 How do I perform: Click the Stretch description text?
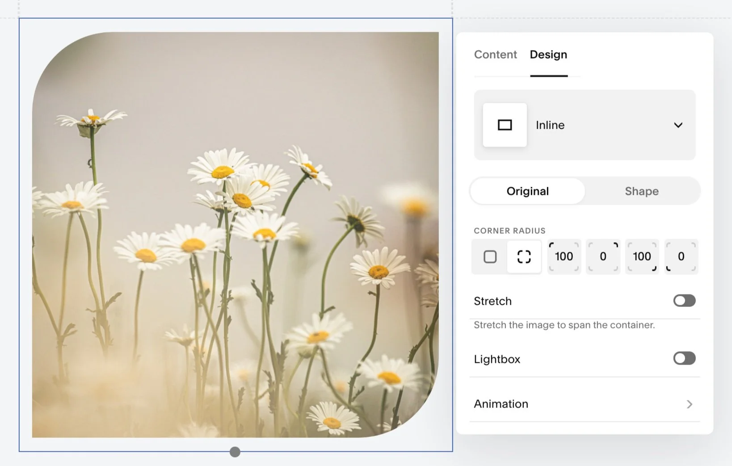pyautogui.click(x=564, y=325)
